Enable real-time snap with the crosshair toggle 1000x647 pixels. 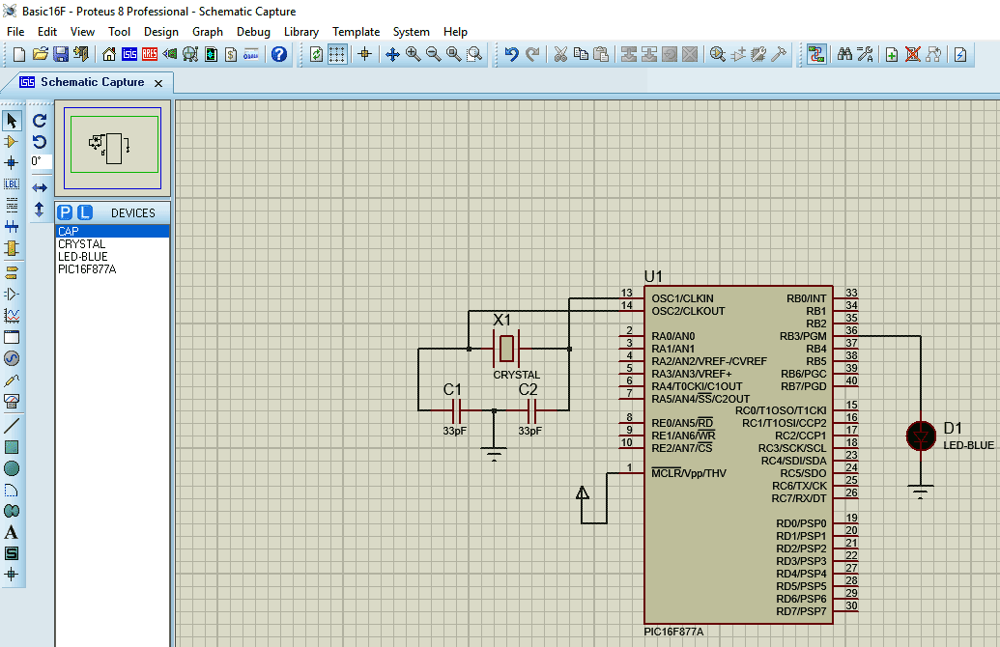coord(365,55)
